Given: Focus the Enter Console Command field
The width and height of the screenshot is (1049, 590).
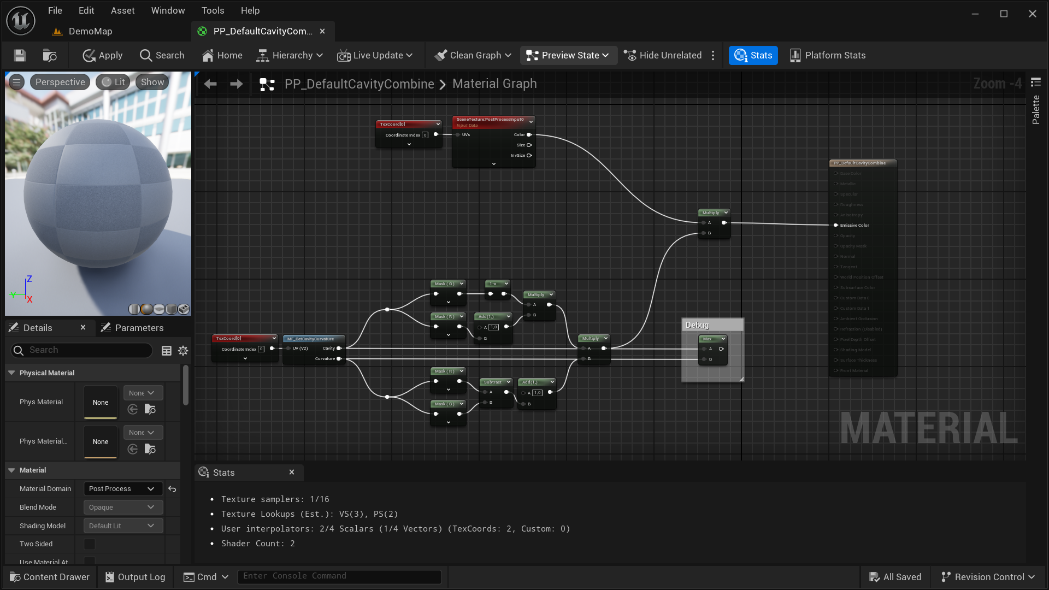Looking at the screenshot, I should [x=339, y=576].
